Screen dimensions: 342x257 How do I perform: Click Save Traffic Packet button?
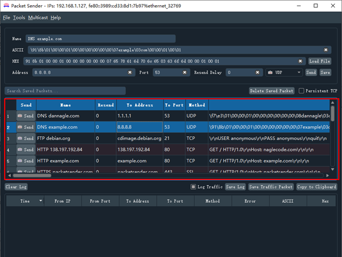pos(271,187)
